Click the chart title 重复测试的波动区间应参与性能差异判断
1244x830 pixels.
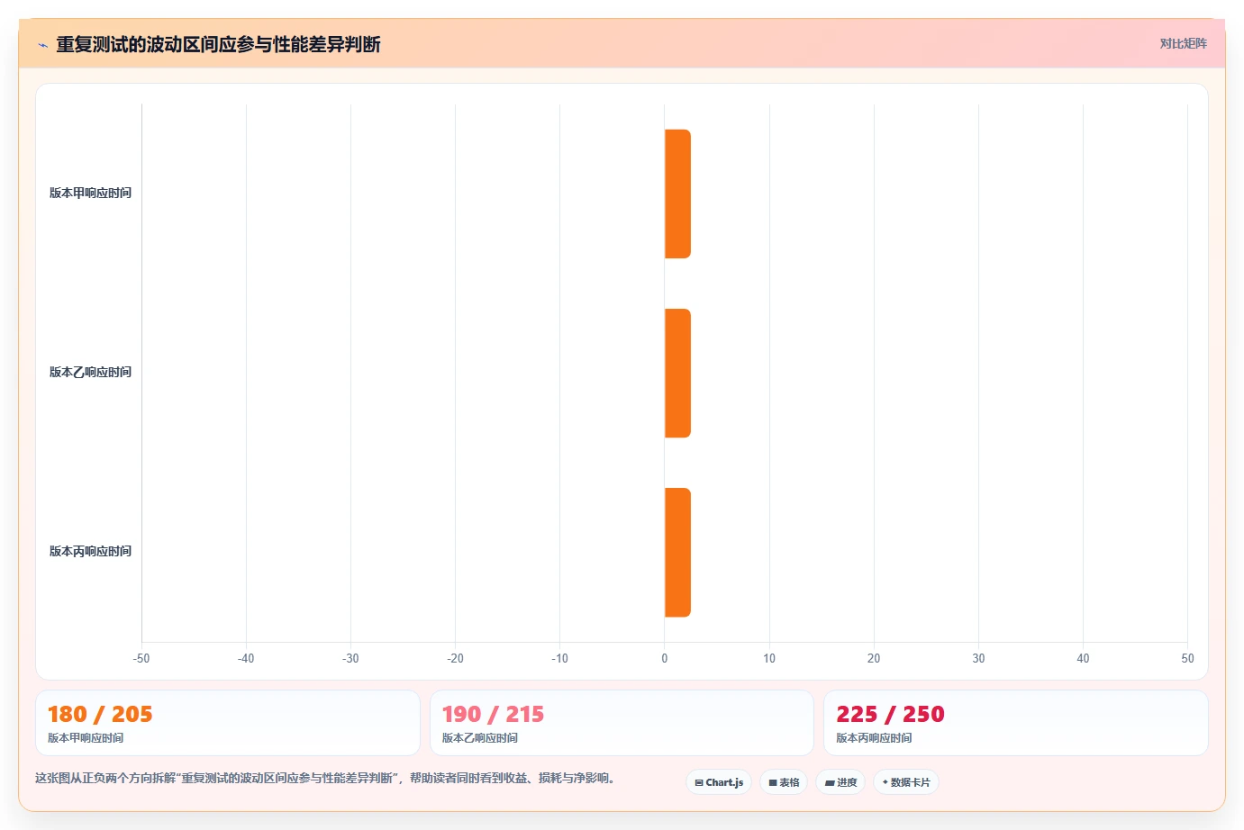pos(218,44)
